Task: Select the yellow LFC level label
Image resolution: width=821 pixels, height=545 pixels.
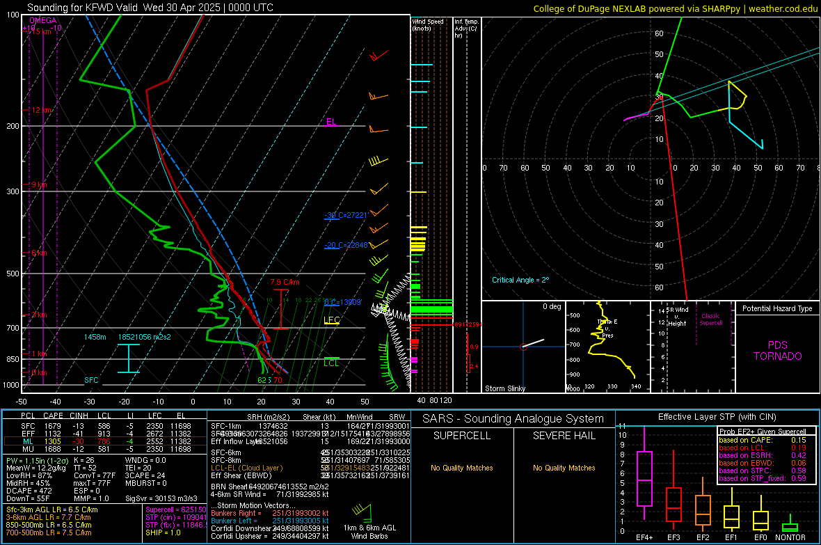Action: tap(331, 319)
